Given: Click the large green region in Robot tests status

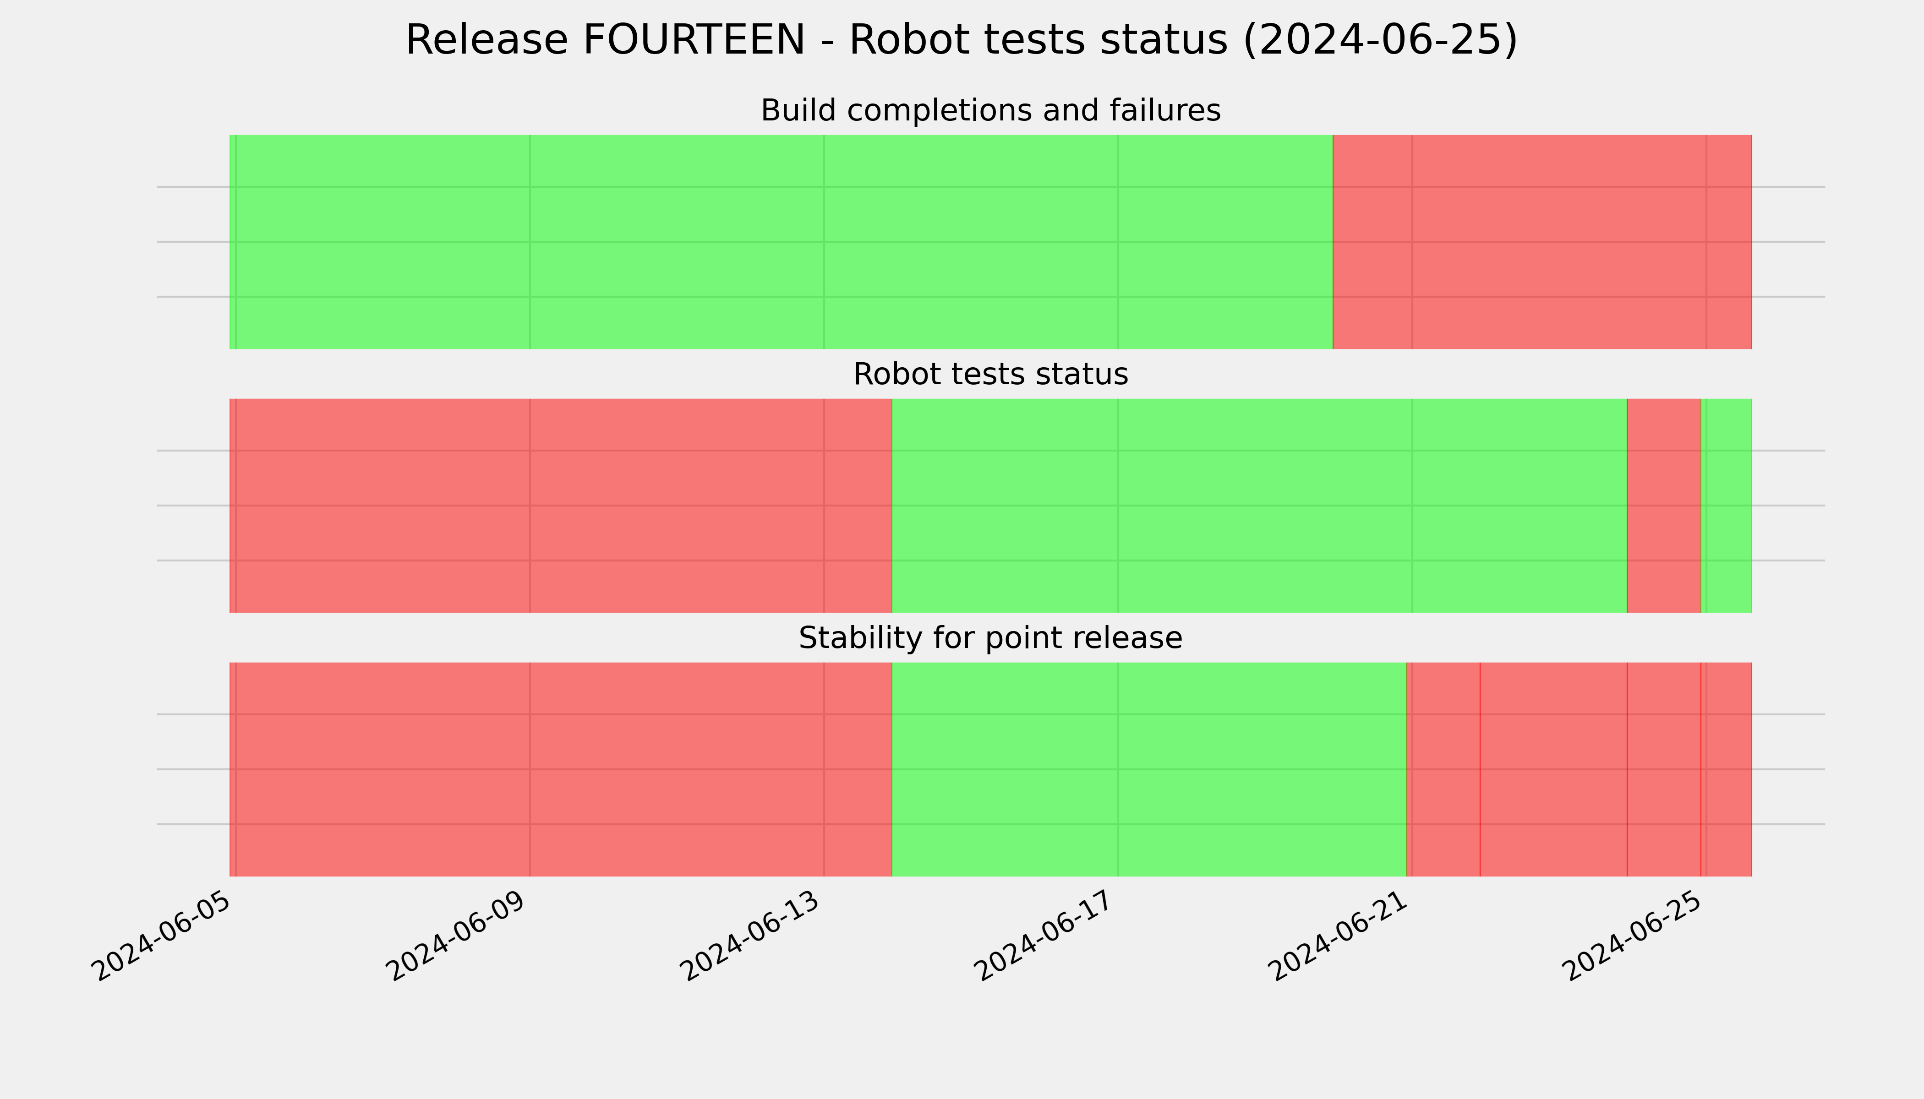Looking at the screenshot, I should pos(1259,506).
